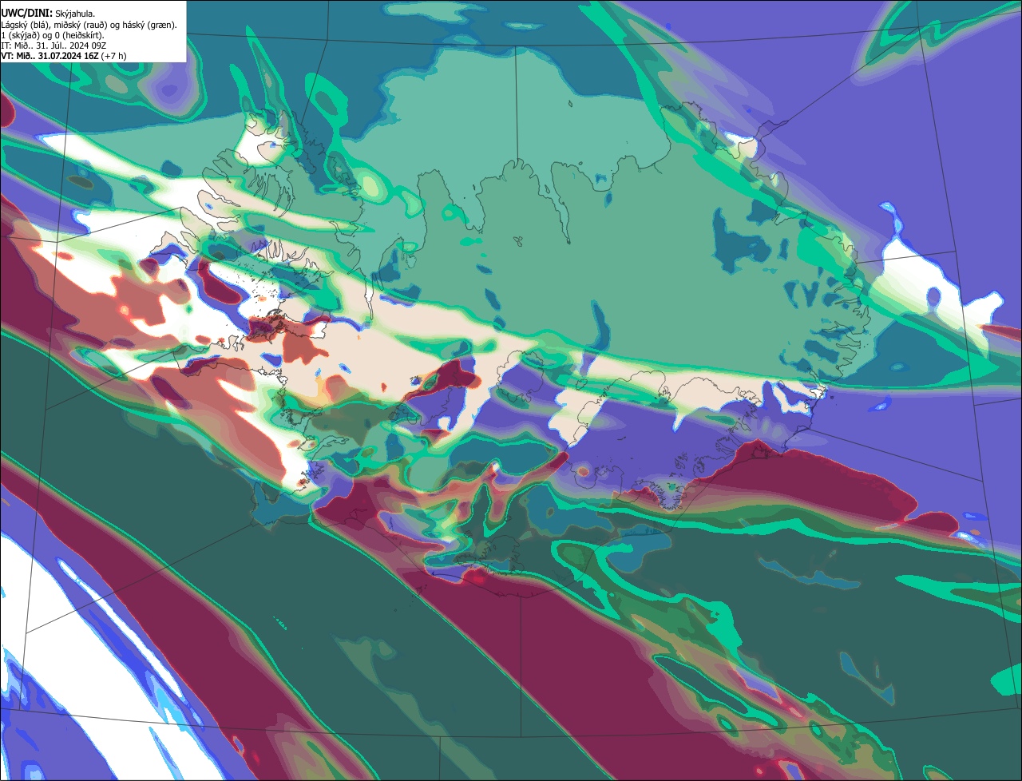Select the 'miðský (rauð)' legend text

80,26
